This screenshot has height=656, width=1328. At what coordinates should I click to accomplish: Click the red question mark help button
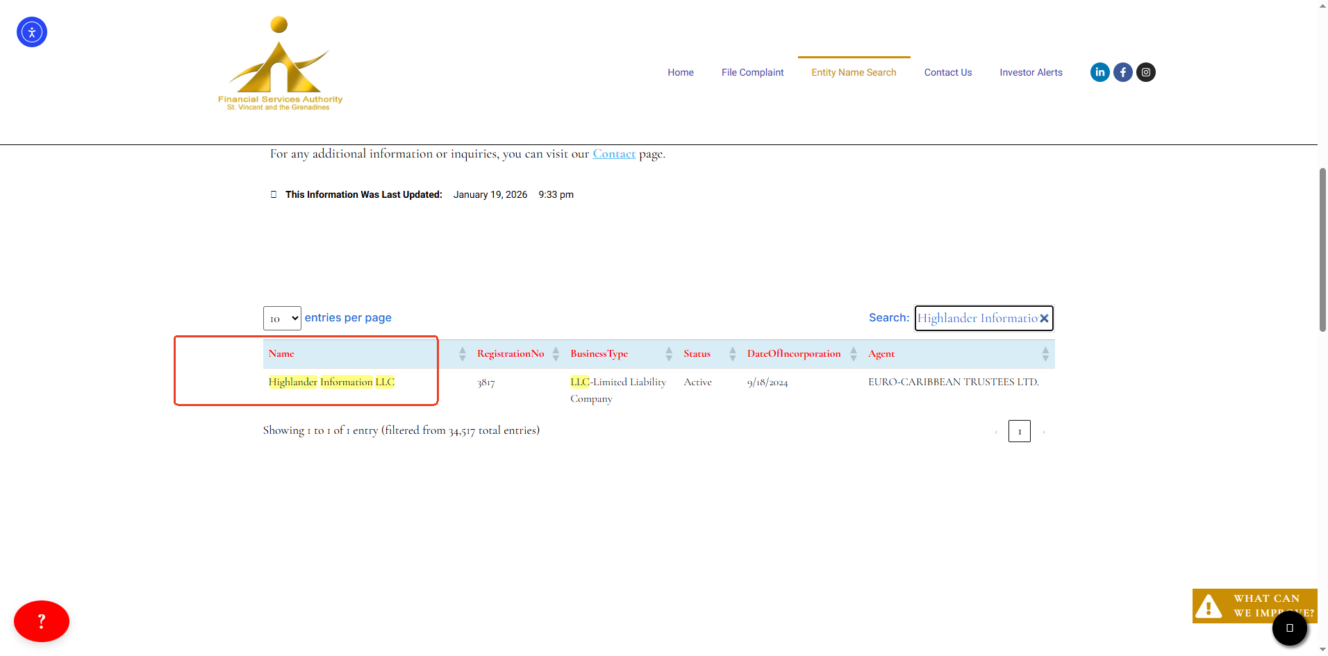click(42, 621)
